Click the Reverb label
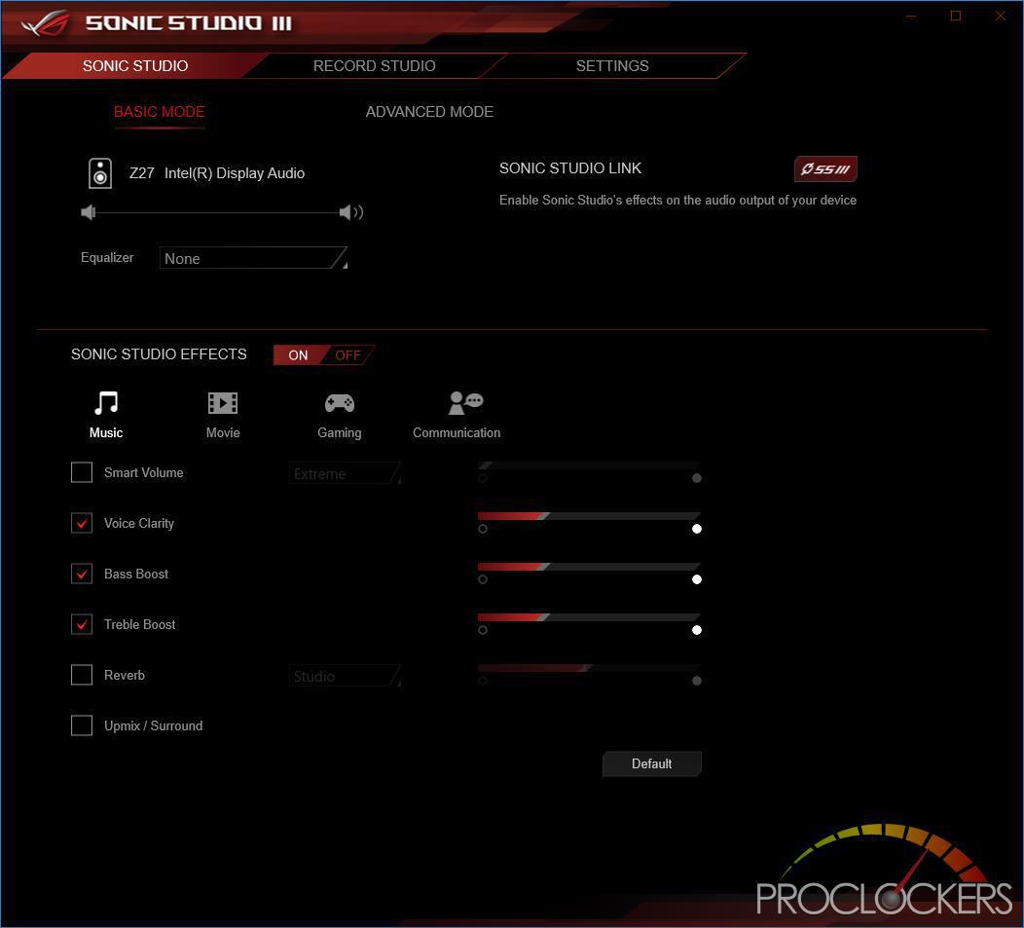The width and height of the screenshot is (1024, 928). click(x=124, y=675)
